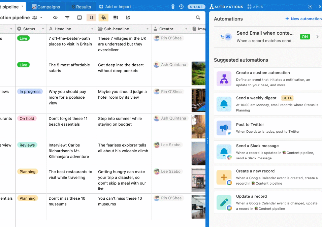This screenshot has width=322, height=227.
Task: Click the Reviews status tag
Action: 27,145
